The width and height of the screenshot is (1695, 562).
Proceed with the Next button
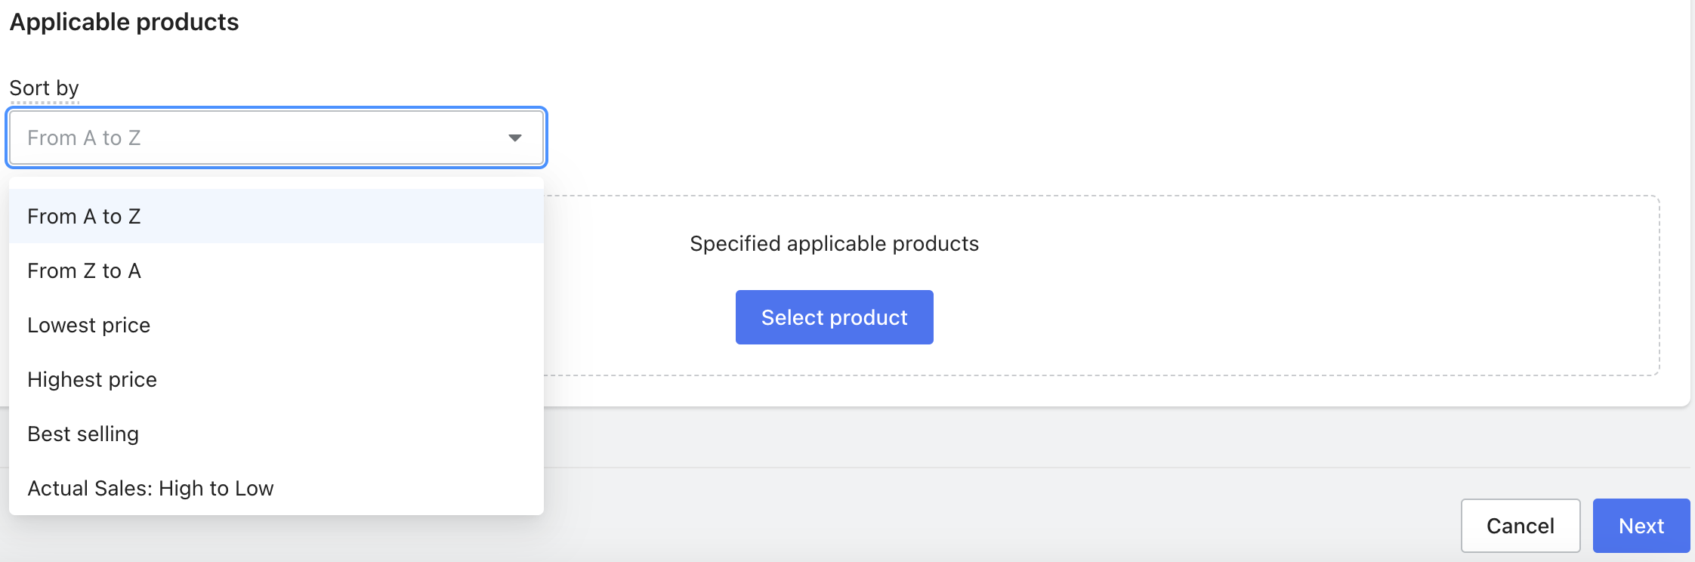[1641, 526]
